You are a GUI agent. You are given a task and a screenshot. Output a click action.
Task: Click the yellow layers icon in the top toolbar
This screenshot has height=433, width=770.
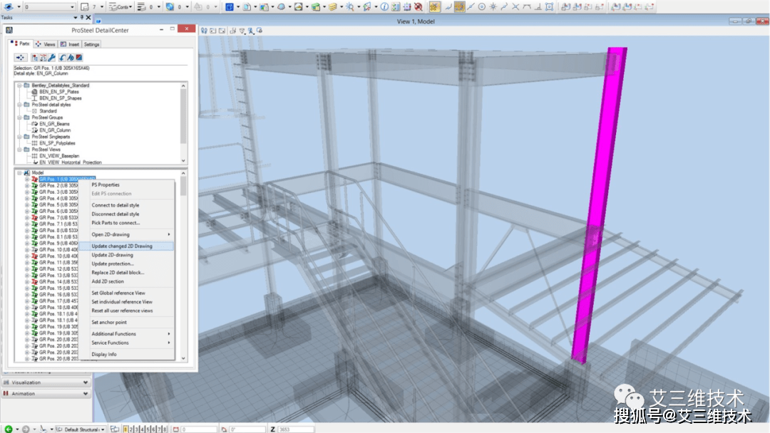(332, 7)
